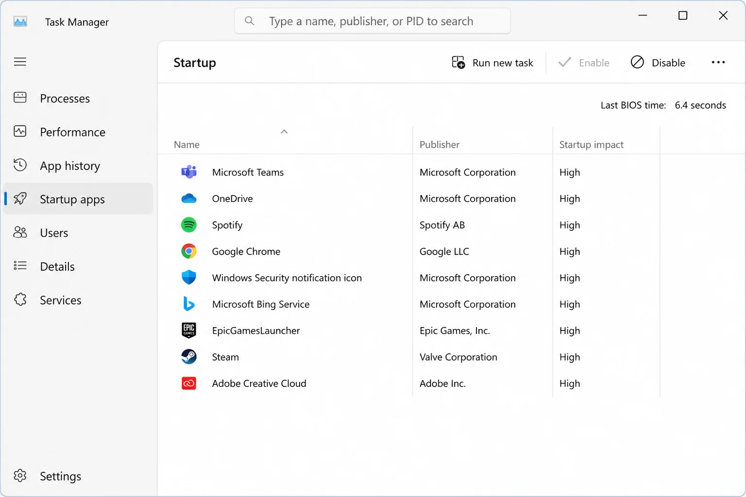Sort by the Name column header
This screenshot has height=497, width=746.
pyautogui.click(x=187, y=145)
